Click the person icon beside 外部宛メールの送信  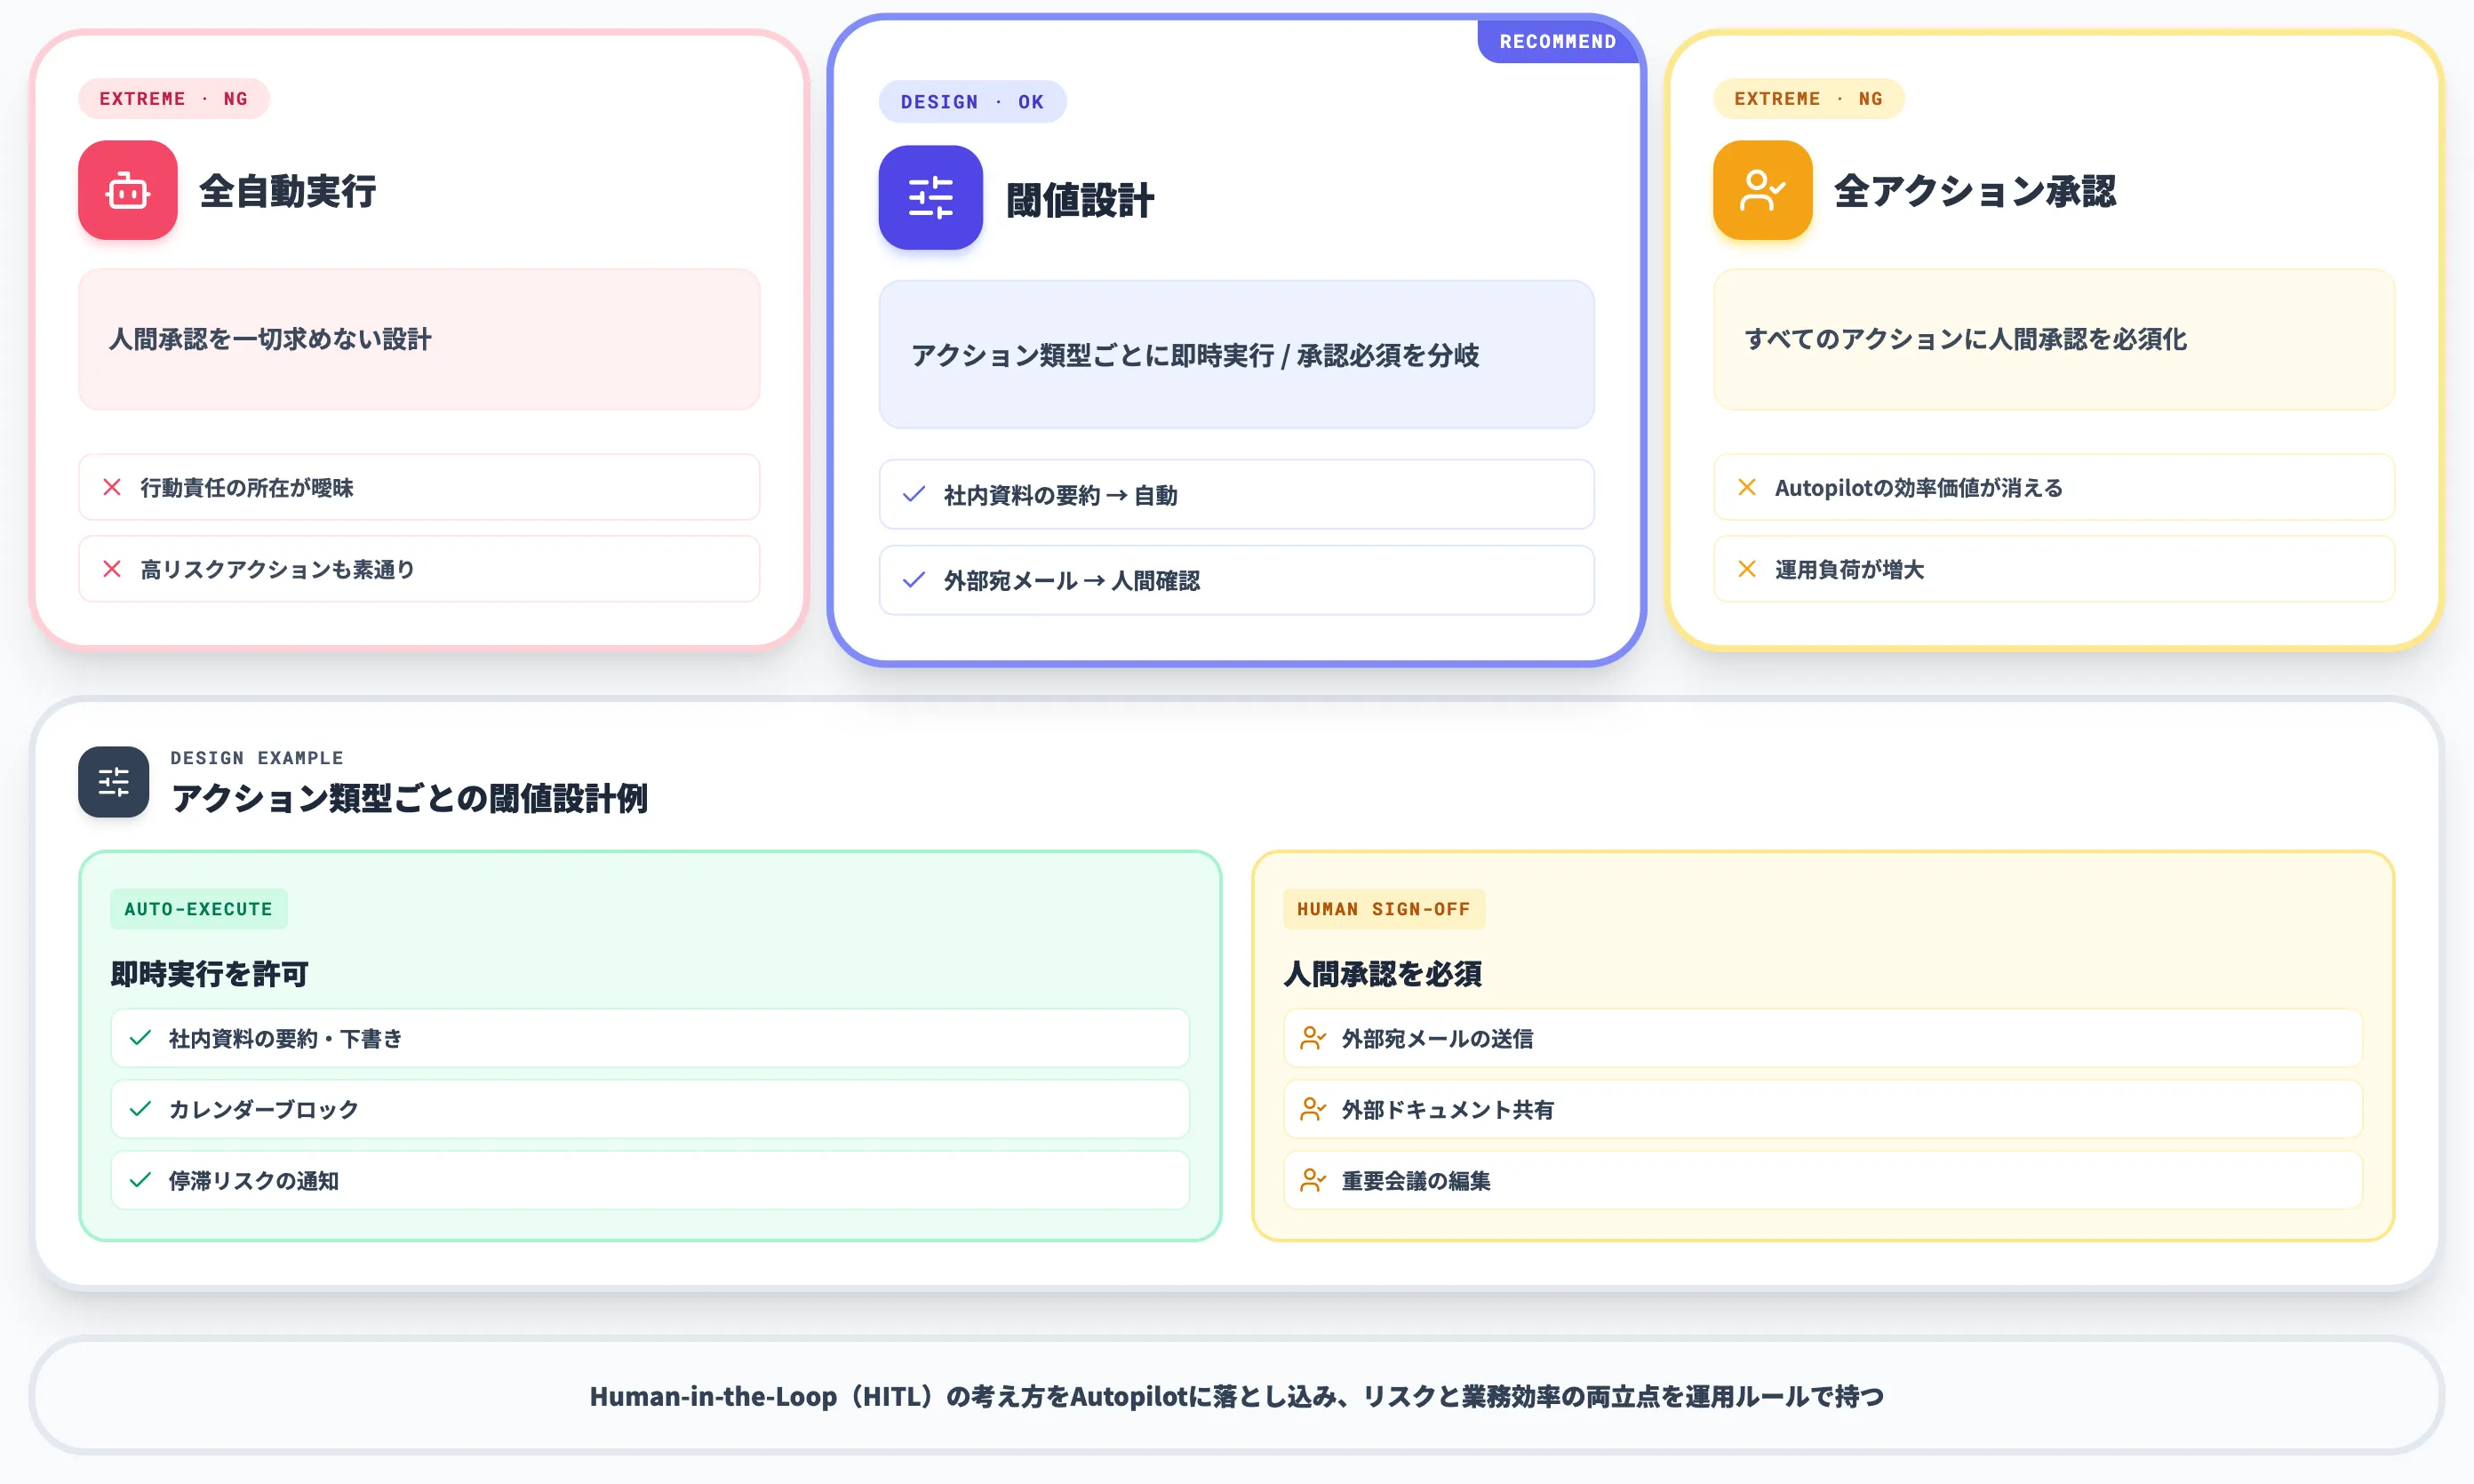pyautogui.click(x=1313, y=1038)
